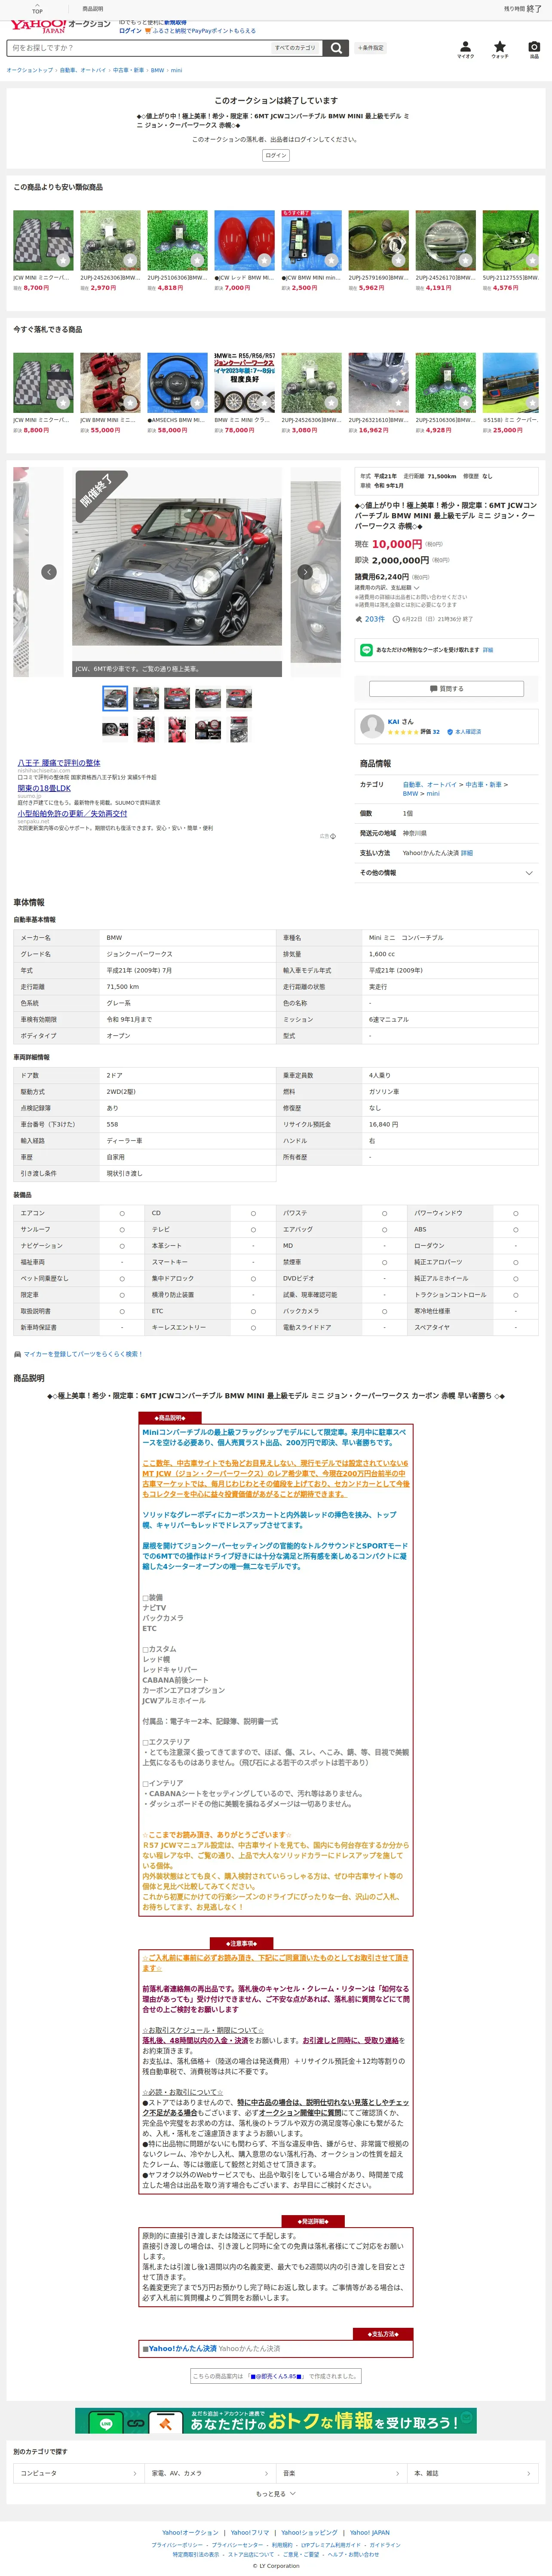The image size is (552, 2576).
Task: Show next car photo with right arrow
Action: [305, 572]
